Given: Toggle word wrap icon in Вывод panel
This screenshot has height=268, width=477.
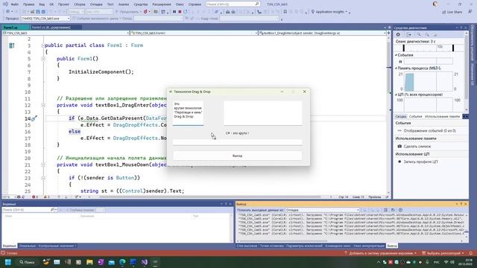Looking at the screenshot, I should pyautogui.click(x=393, y=210).
